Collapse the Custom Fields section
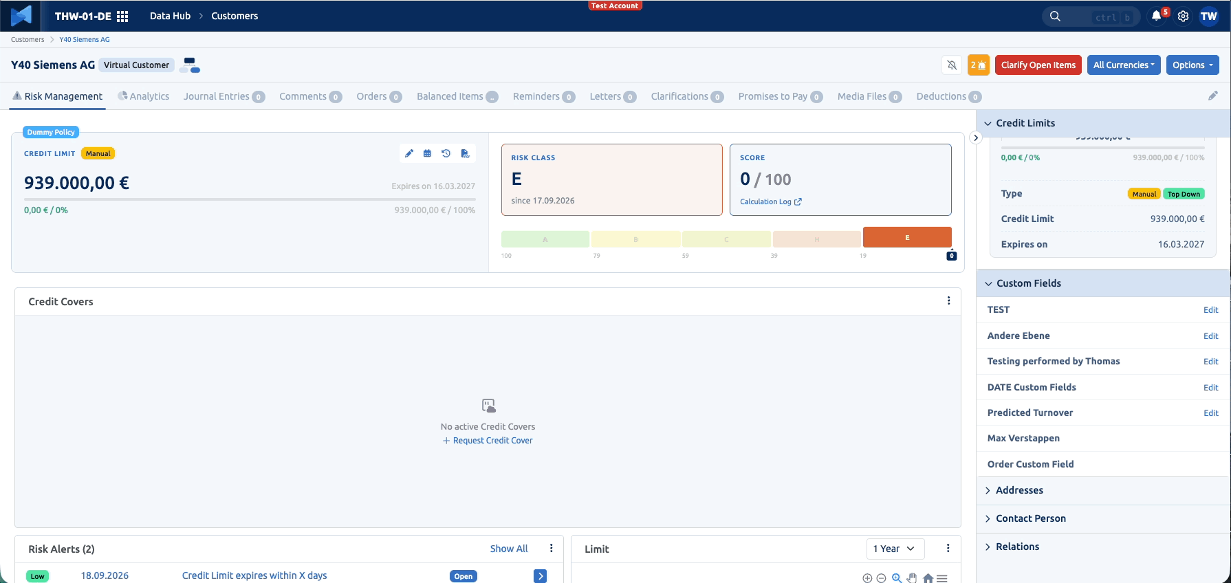 [x=1103, y=283]
